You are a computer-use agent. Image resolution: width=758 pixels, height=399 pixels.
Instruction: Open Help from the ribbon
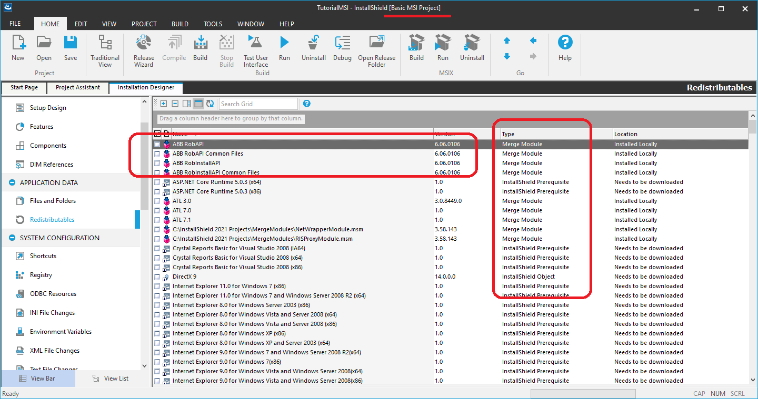tap(565, 48)
